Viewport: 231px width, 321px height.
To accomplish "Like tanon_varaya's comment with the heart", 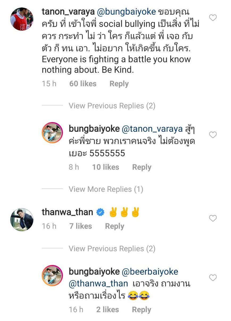I will tap(213, 18).
